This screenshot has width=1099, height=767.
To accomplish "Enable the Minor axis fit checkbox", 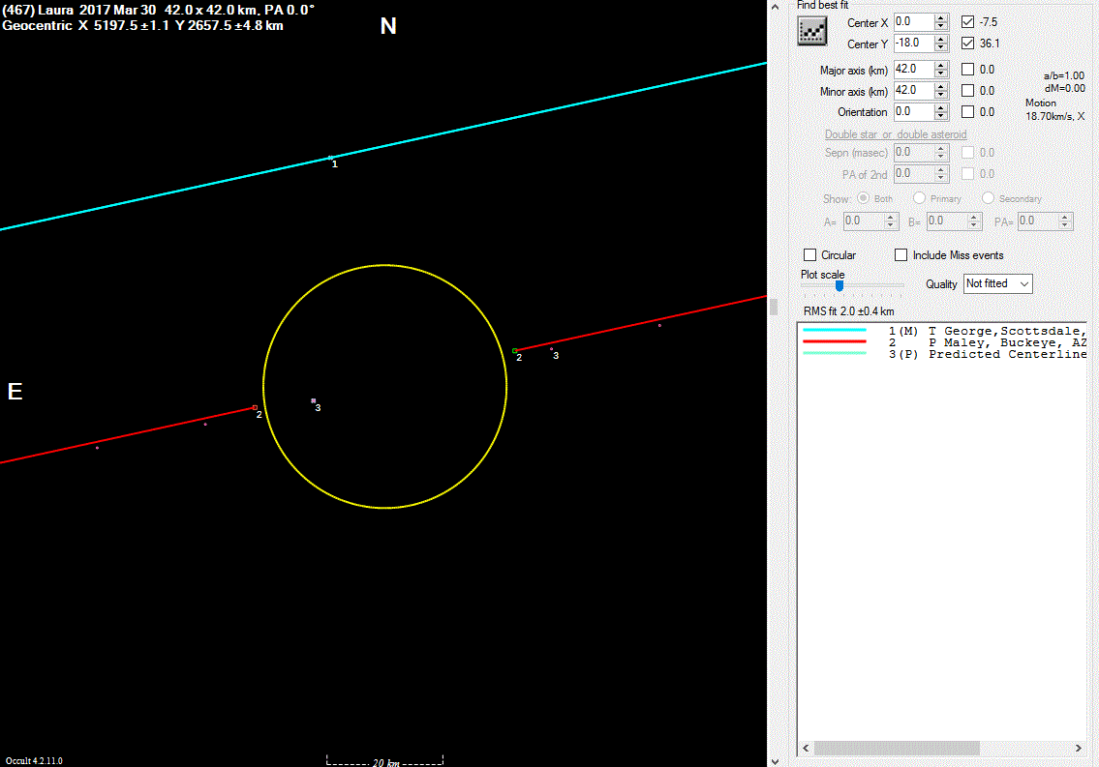I will [967, 91].
